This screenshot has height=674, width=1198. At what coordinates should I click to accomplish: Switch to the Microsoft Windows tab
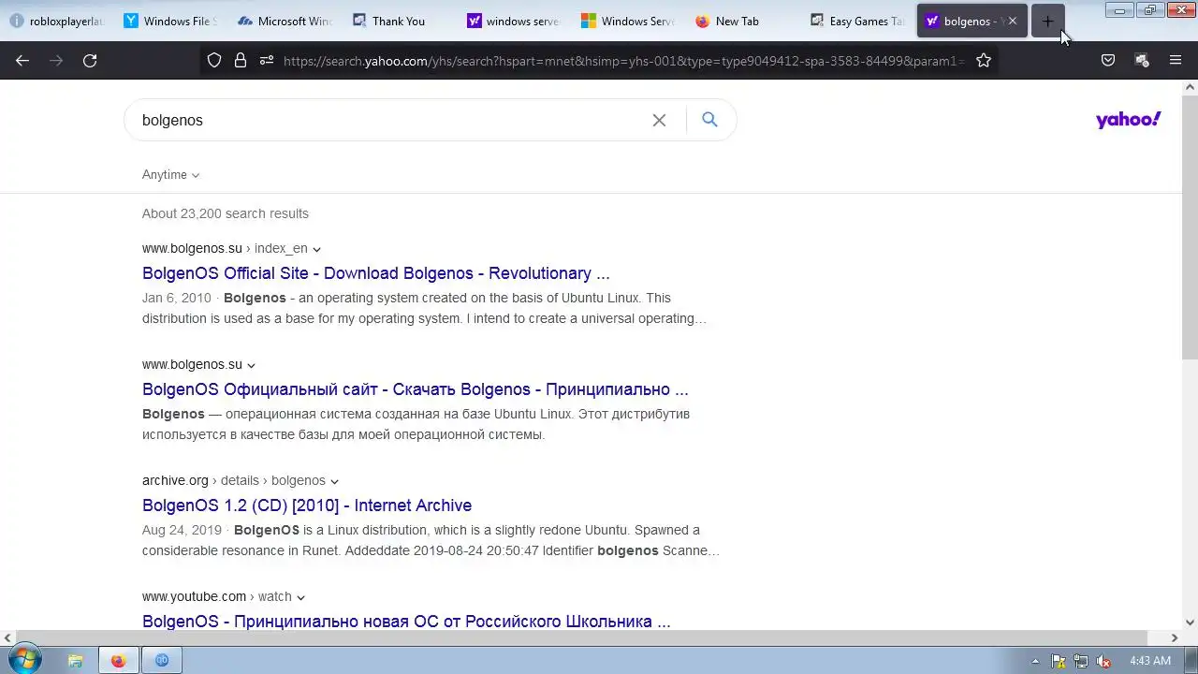click(285, 21)
